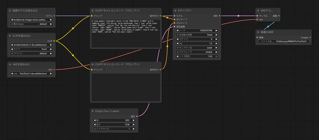Select the Kサンプラー node title

click(185, 11)
